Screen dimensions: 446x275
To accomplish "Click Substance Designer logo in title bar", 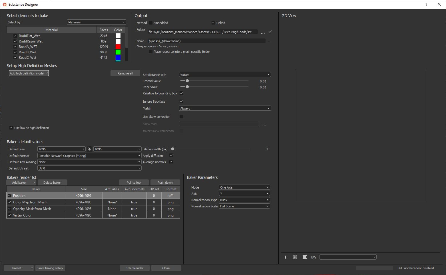I will tap(5, 5).
